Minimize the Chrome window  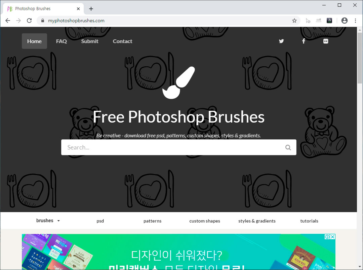[324, 5]
